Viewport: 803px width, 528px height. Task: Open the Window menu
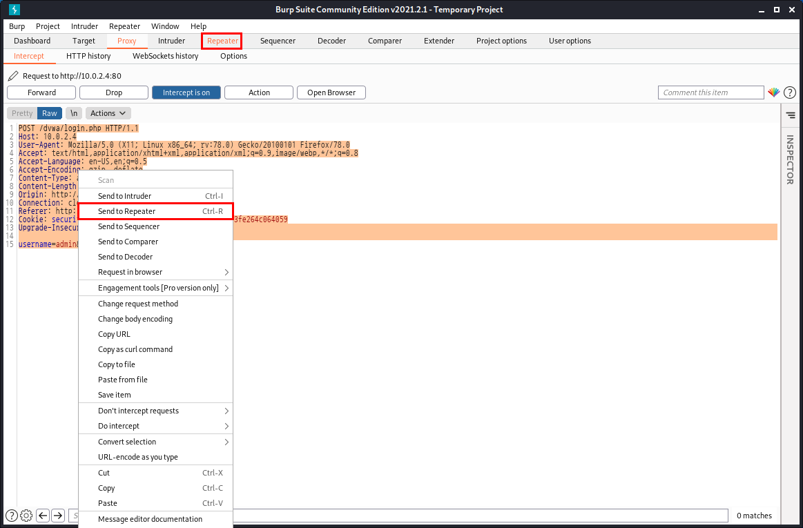click(x=165, y=26)
